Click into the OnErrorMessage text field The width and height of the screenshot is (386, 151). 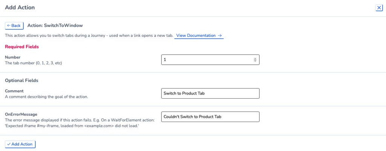pos(210,117)
